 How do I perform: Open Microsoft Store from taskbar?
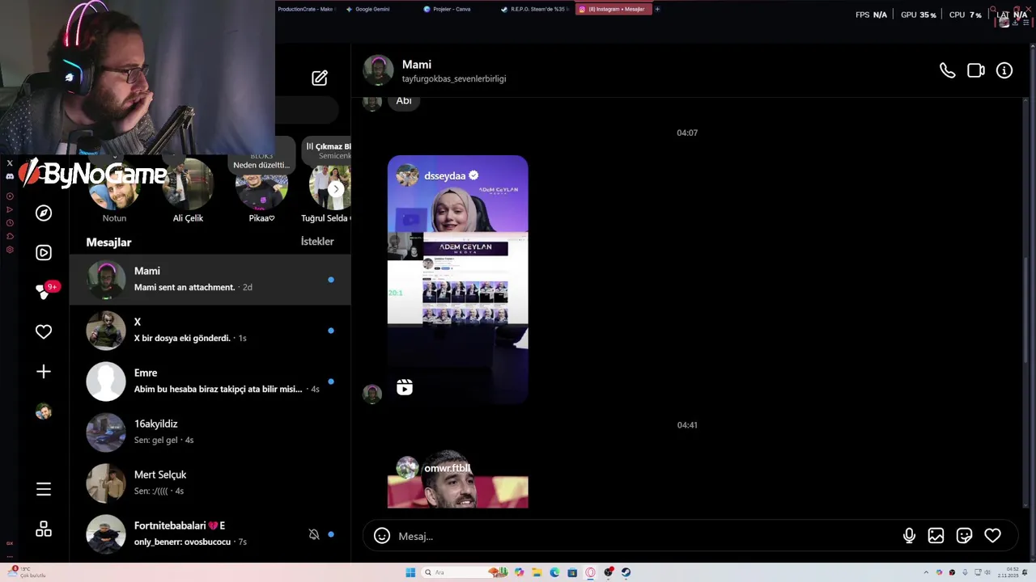point(572,572)
